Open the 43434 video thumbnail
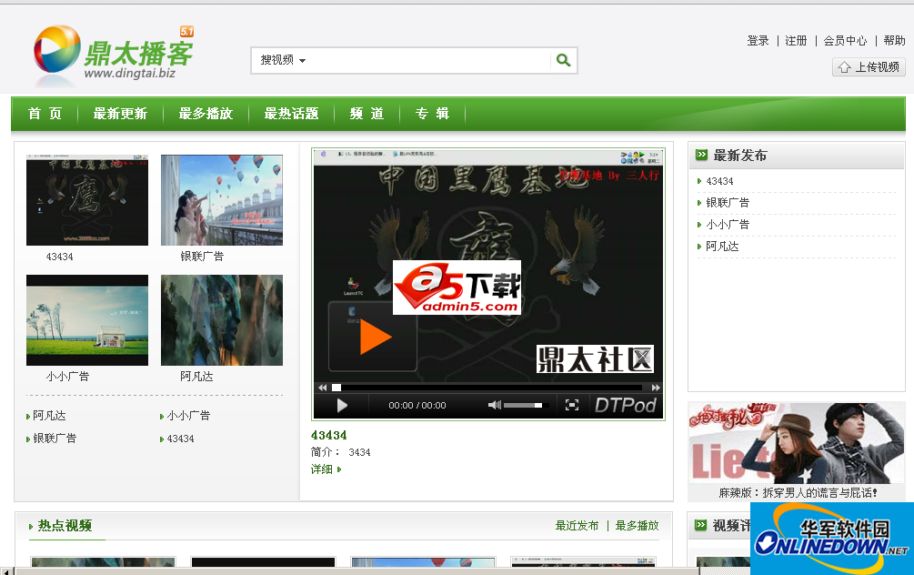 [86, 199]
